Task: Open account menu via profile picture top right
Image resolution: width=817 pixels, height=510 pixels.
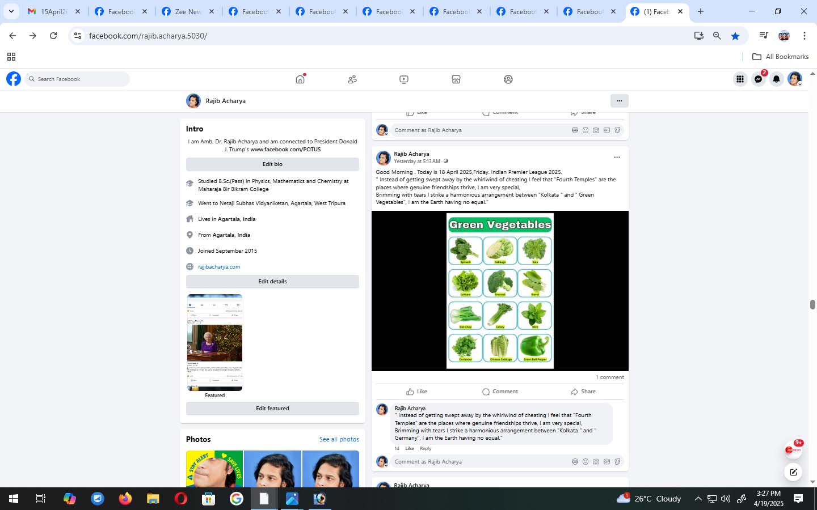Action: click(795, 79)
